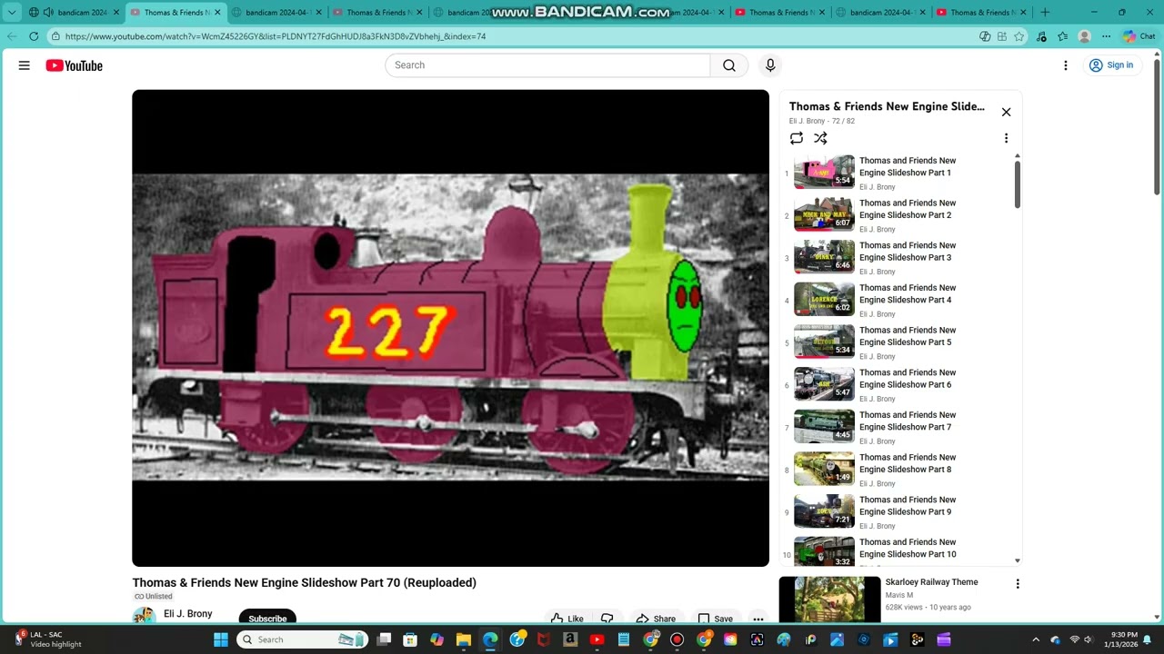
Task: Click the video player to pause playback
Action: (x=450, y=327)
